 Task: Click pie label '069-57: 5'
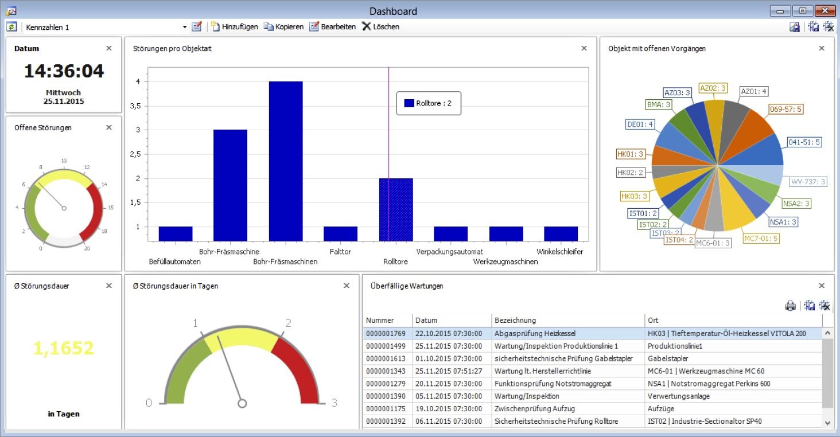tap(785, 109)
